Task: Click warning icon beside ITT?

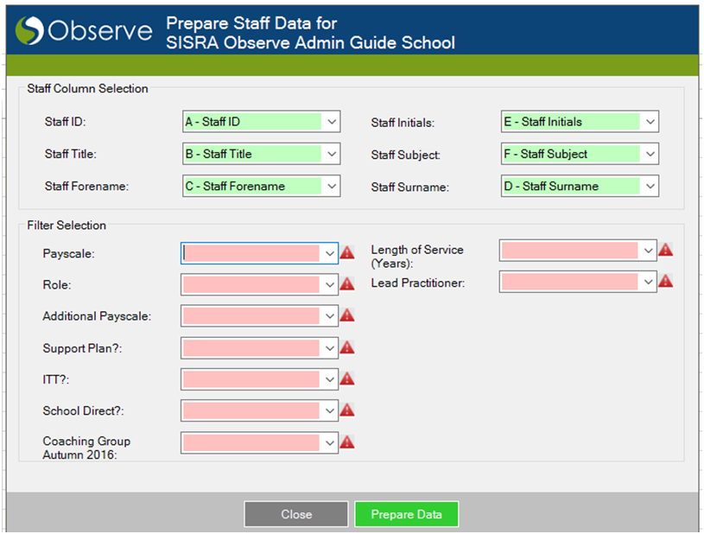Action: coord(347,378)
